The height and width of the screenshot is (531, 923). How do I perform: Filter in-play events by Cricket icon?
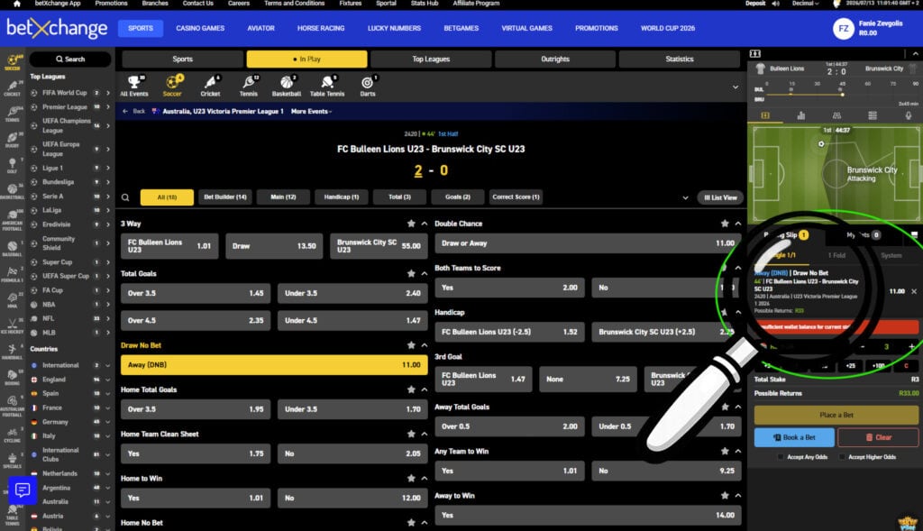pos(210,86)
